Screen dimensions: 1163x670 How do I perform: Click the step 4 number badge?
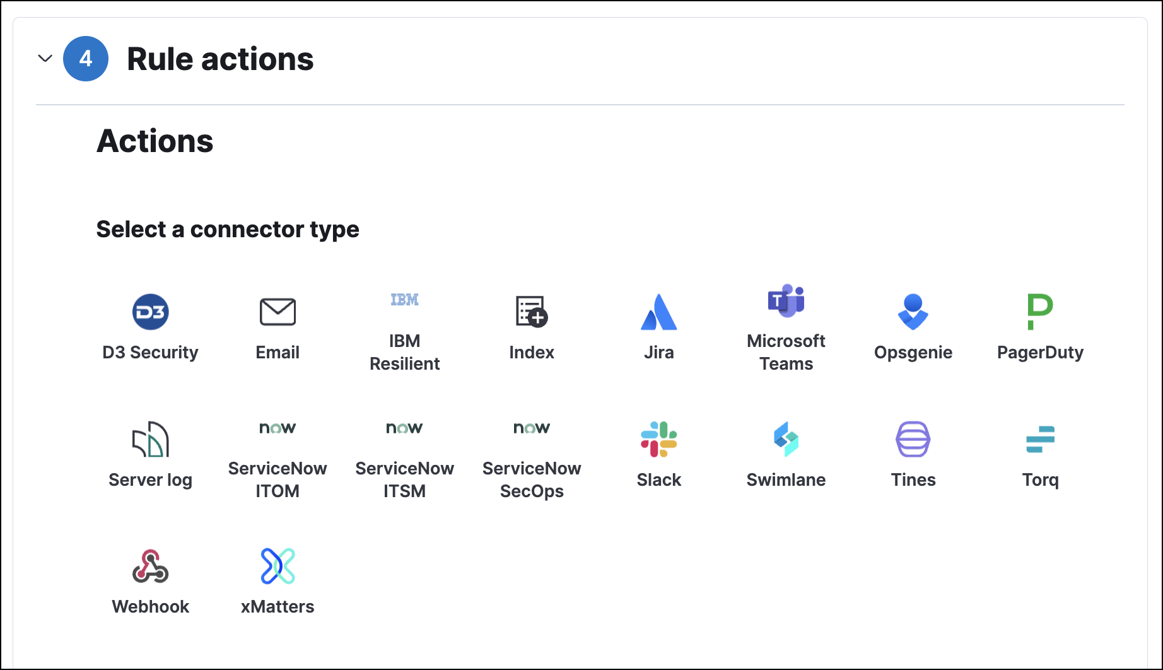pos(86,59)
